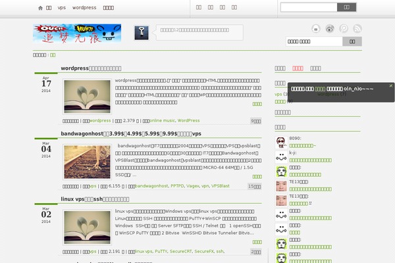This screenshot has width=395, height=263.
Task: Click the announcement text bubble
Action: pyautogui.click(x=199, y=32)
